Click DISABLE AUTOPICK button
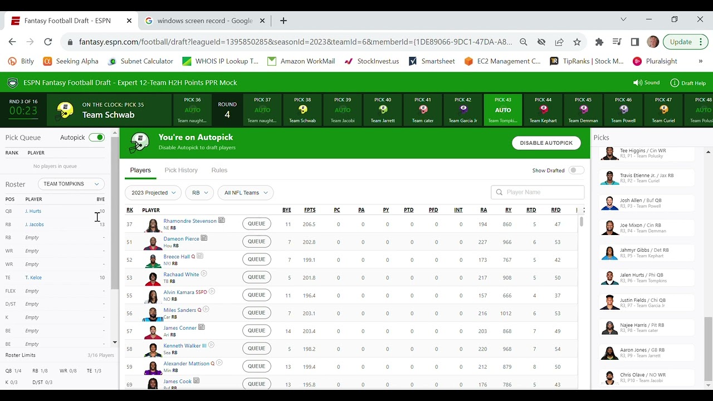 [x=546, y=143]
